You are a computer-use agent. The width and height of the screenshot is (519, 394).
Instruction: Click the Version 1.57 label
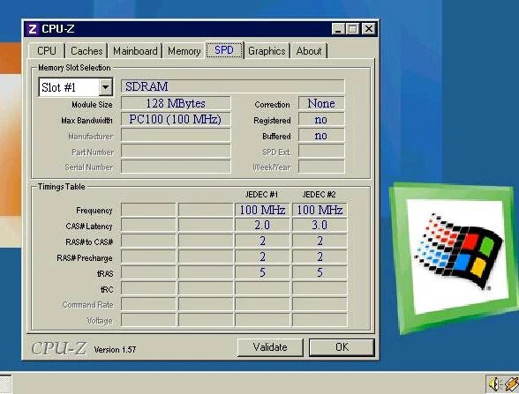click(x=115, y=350)
